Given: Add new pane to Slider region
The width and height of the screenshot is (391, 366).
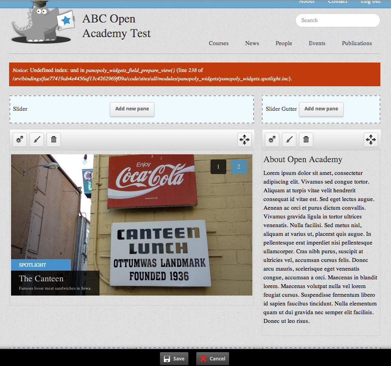Looking at the screenshot, I should click(132, 109).
